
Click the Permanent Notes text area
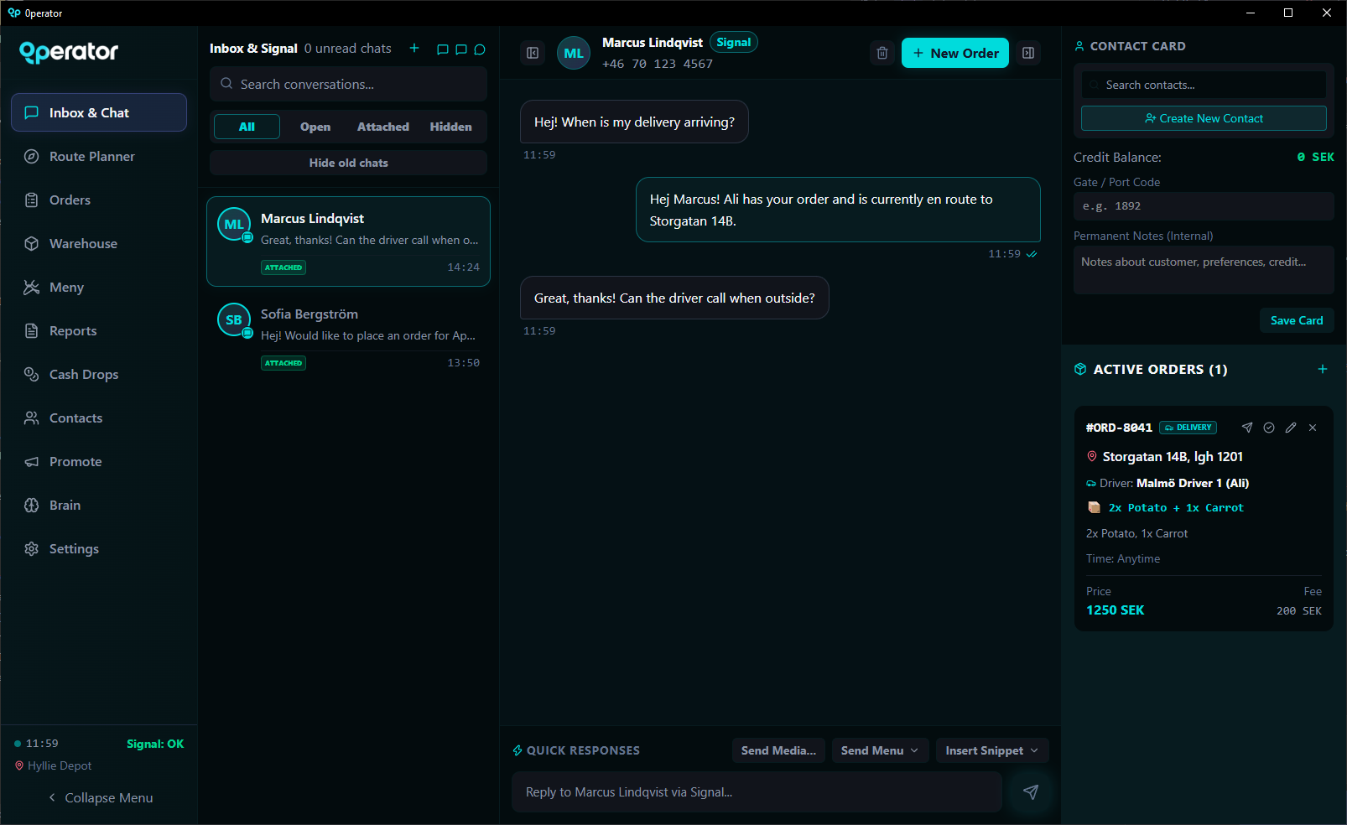click(x=1204, y=270)
